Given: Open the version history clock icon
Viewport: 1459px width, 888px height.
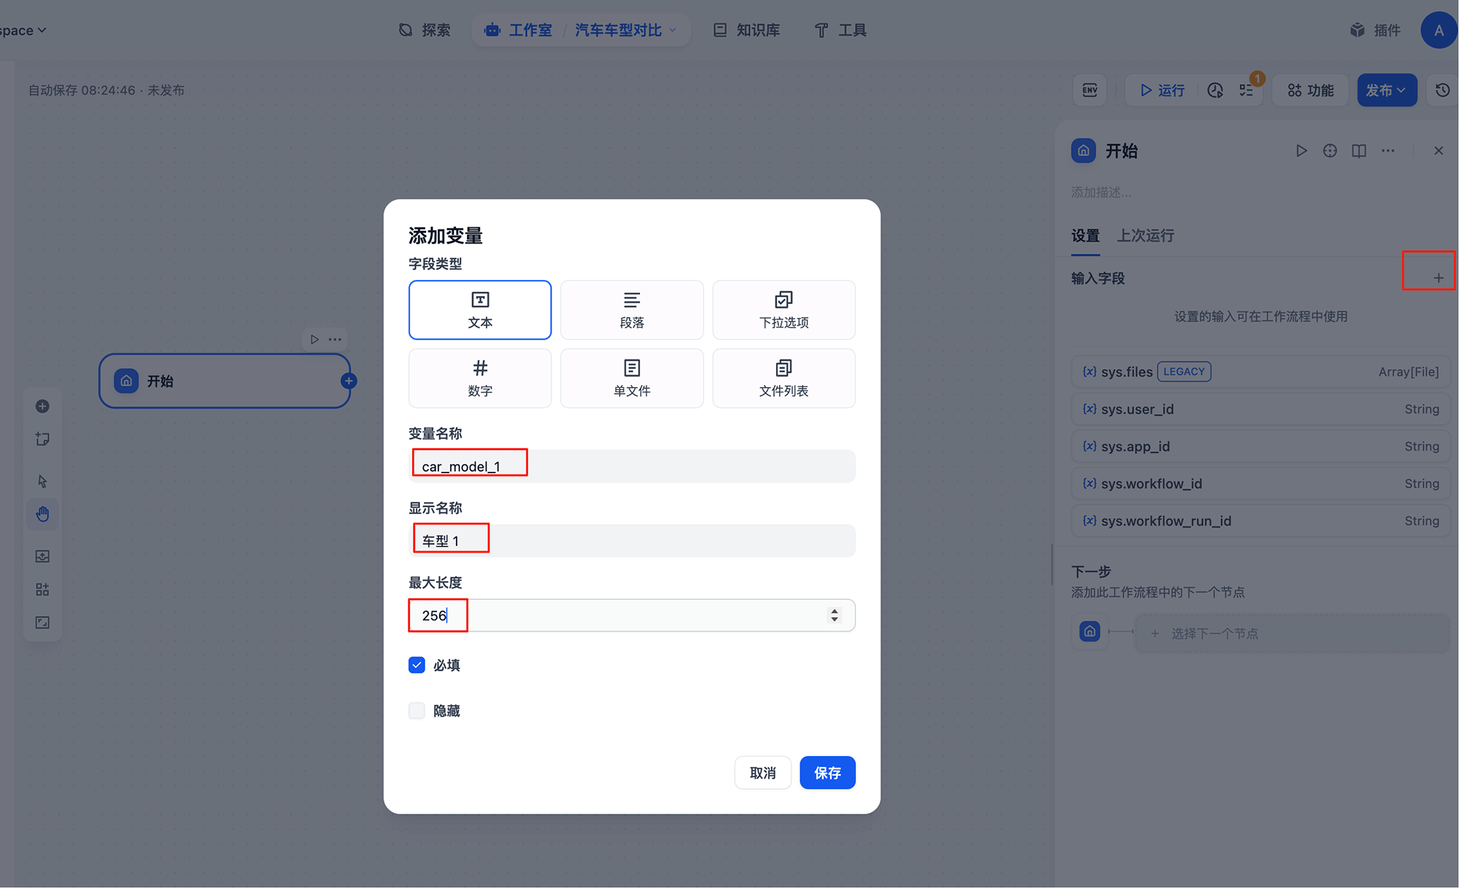Looking at the screenshot, I should [x=1442, y=90].
